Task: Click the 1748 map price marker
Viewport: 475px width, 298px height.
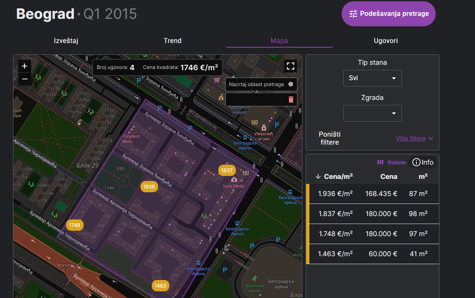Action: [x=74, y=225]
